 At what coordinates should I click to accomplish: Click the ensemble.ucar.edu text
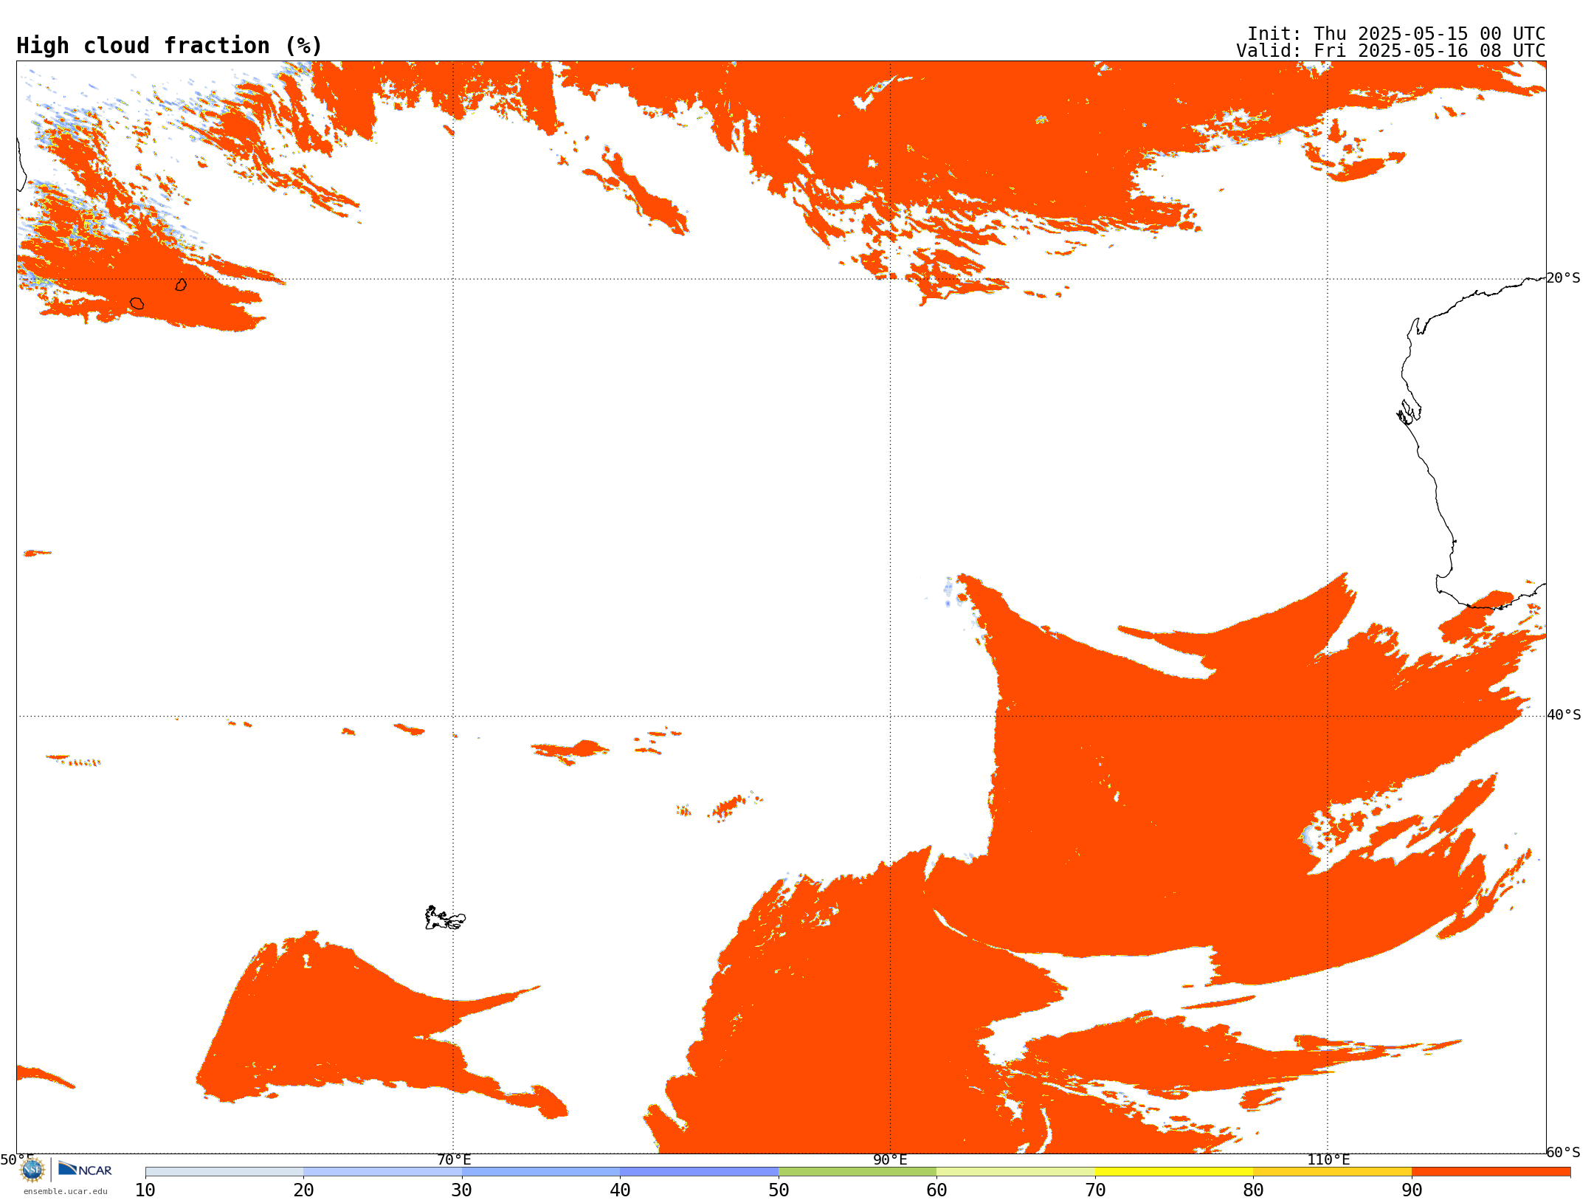coord(66,1191)
